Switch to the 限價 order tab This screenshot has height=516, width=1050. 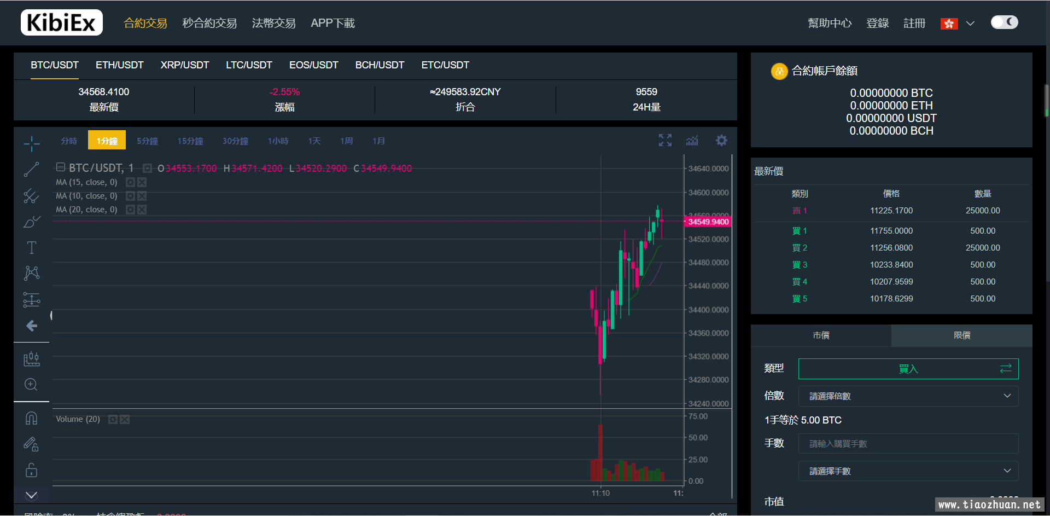click(x=962, y=335)
